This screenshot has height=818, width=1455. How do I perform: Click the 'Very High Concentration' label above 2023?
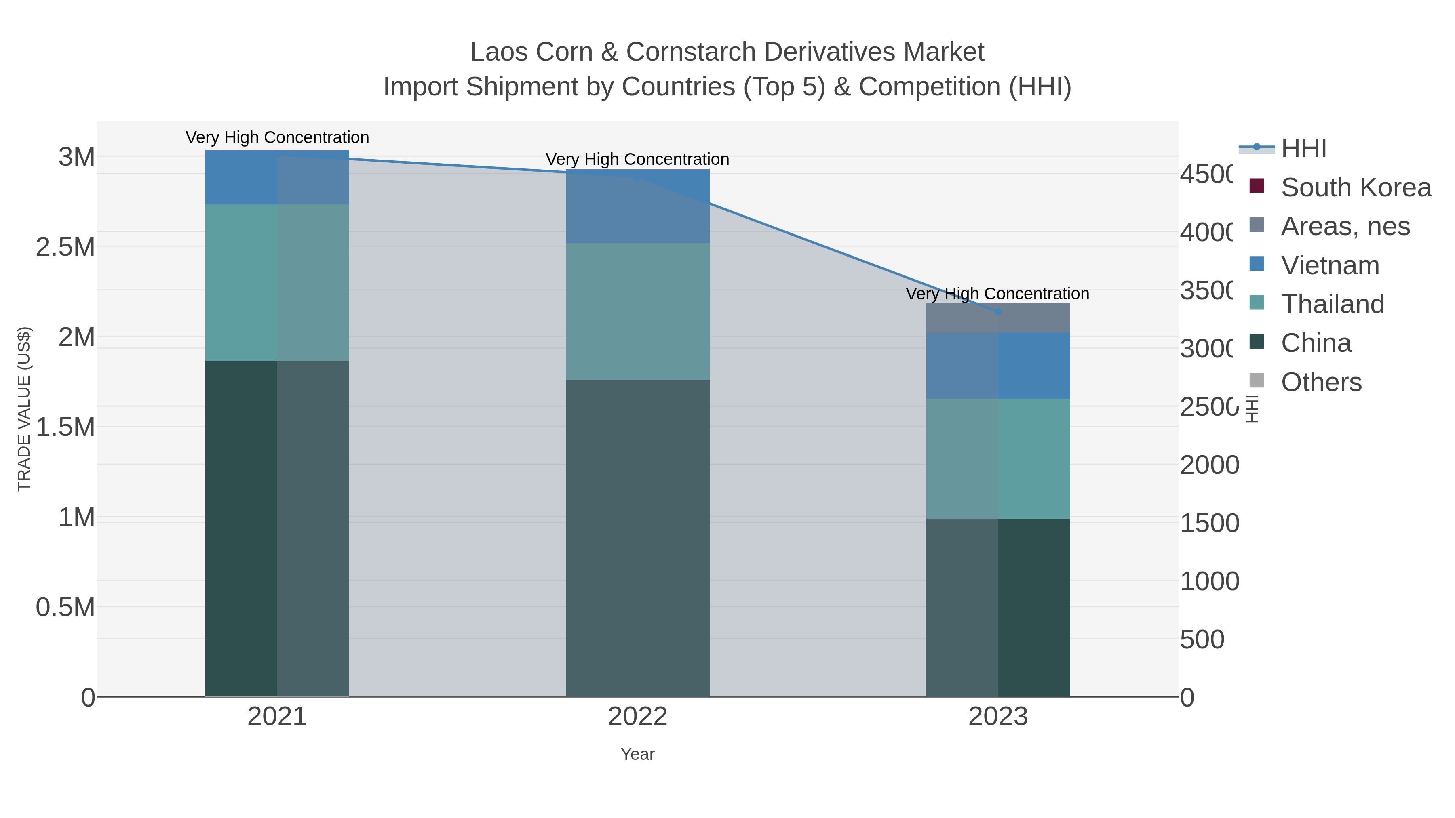[998, 294]
